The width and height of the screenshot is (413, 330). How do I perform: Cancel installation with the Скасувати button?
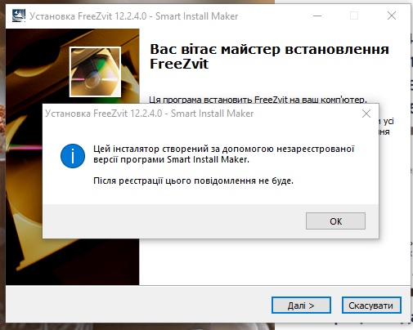[x=371, y=305]
